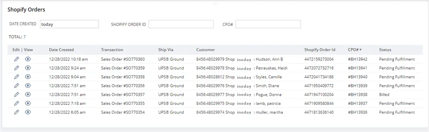
Task: Focus the Shopify Order ID input
Action: (181, 24)
